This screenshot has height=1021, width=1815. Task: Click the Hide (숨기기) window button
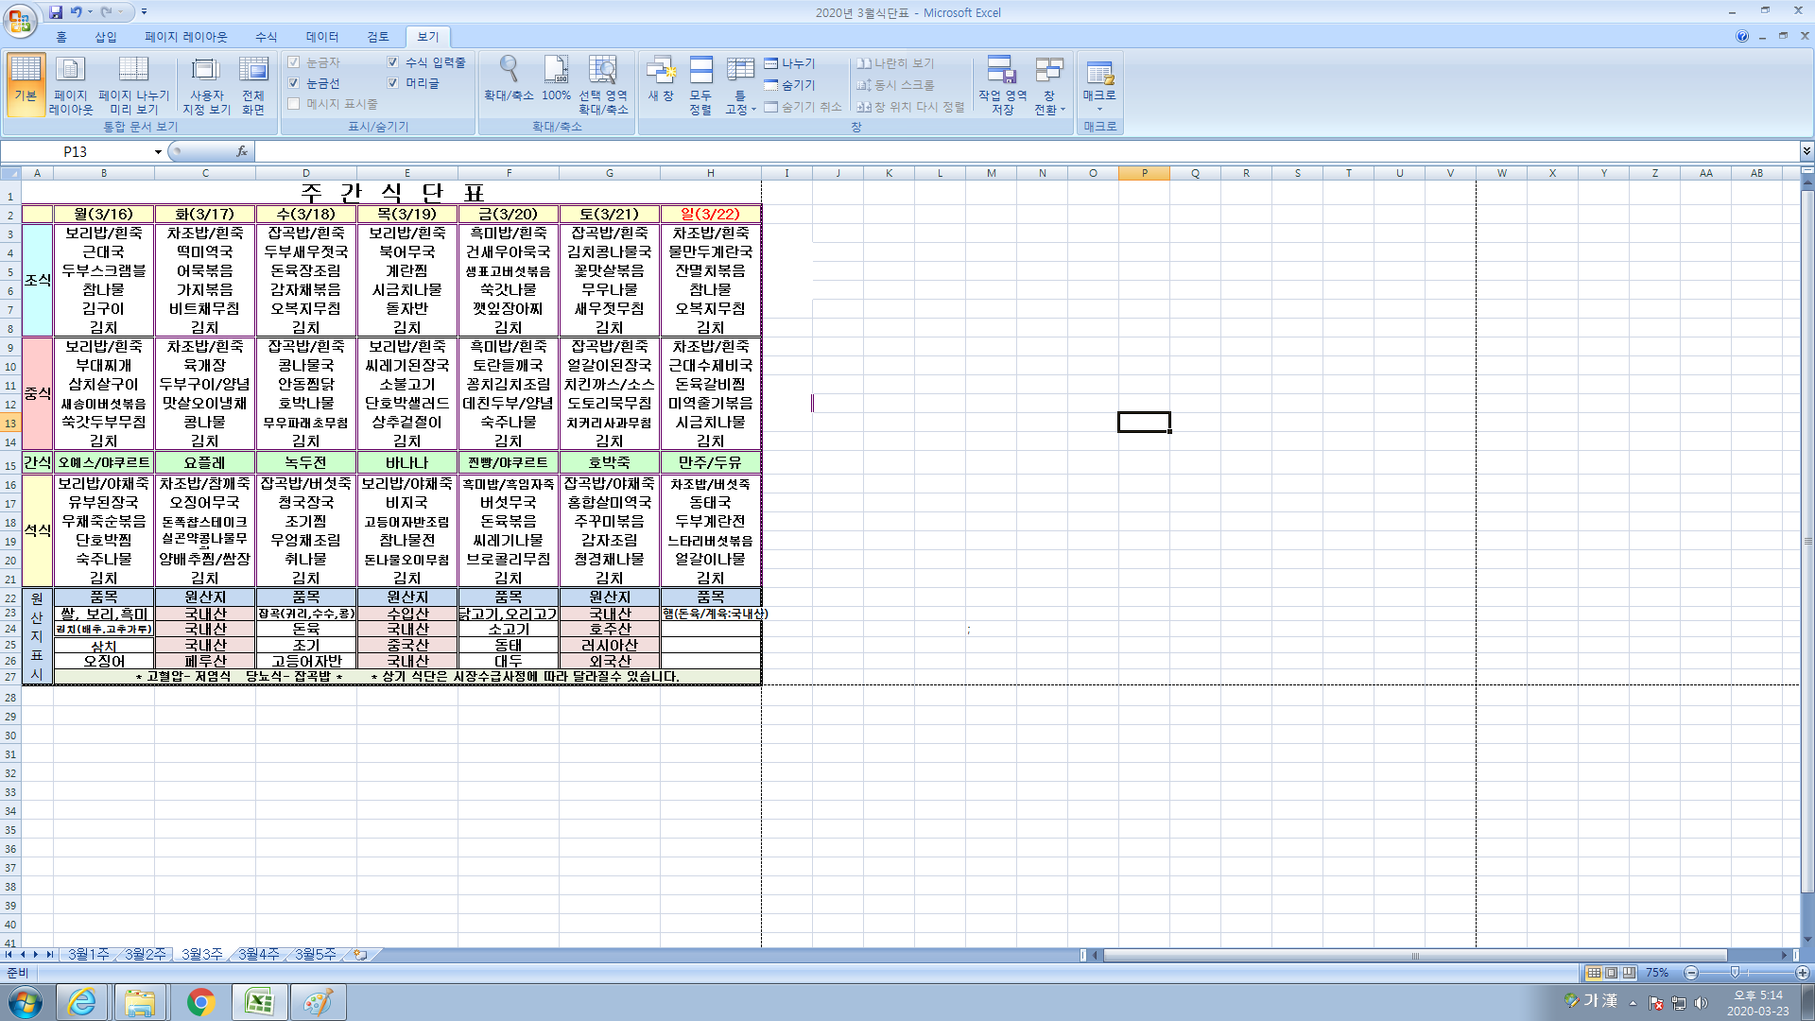pyautogui.click(x=790, y=85)
